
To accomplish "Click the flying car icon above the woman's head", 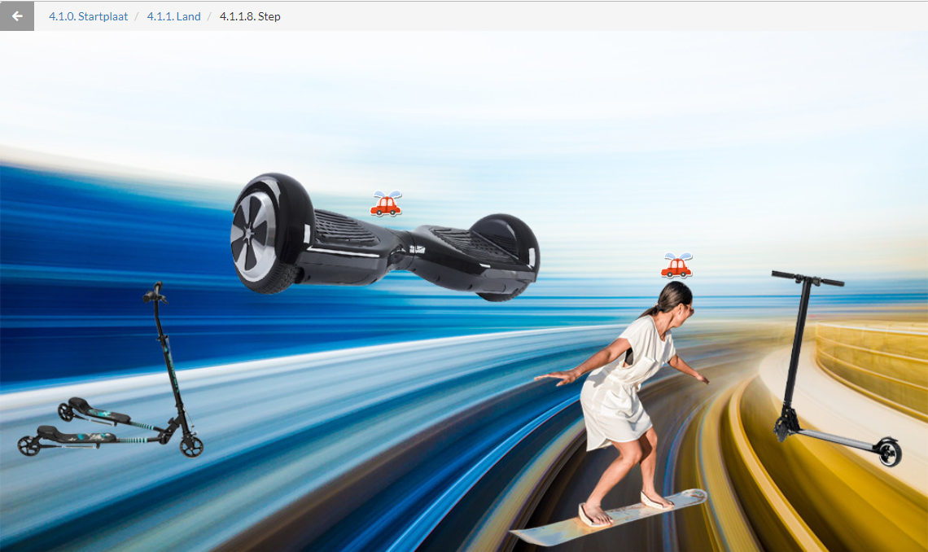I will click(676, 265).
